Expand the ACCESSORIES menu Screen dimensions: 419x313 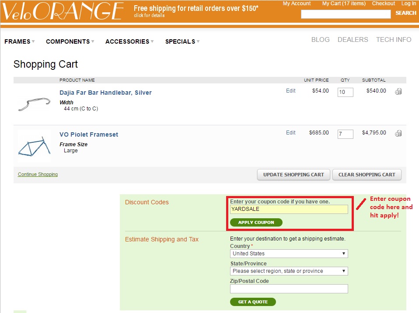tap(129, 41)
